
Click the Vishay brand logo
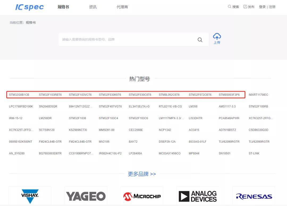click(x=30, y=196)
